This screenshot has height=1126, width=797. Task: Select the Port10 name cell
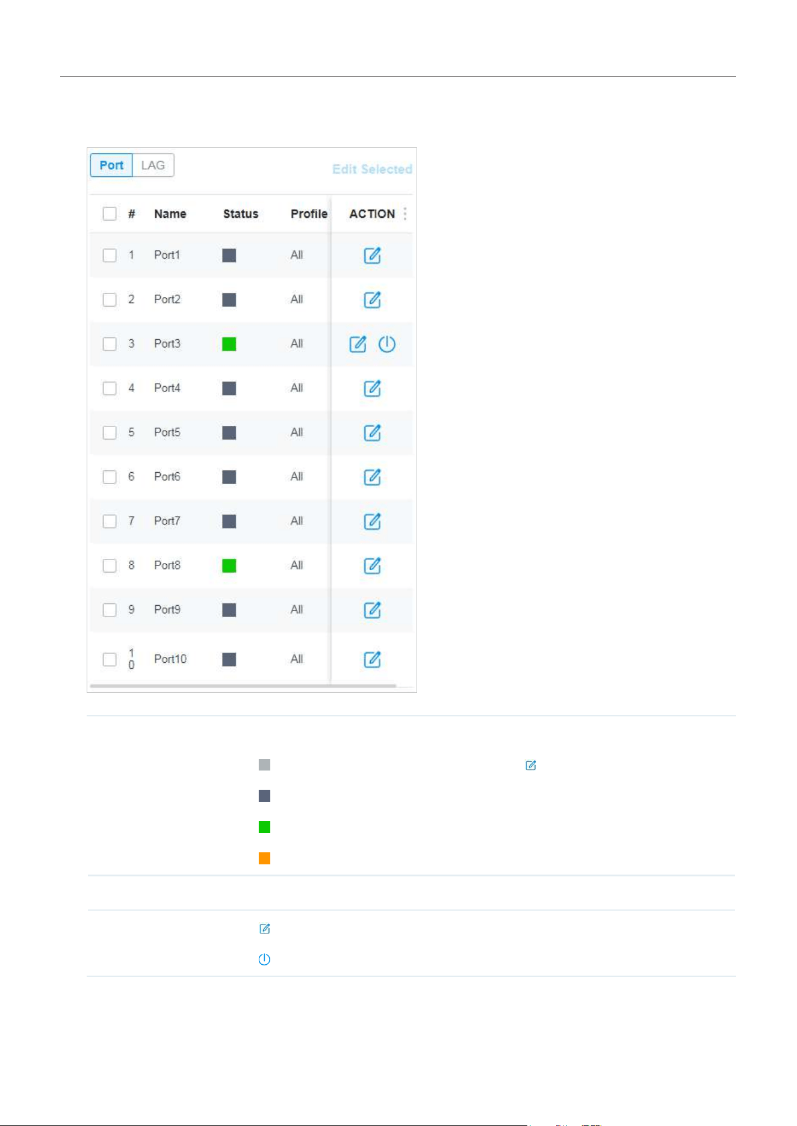[x=170, y=659]
